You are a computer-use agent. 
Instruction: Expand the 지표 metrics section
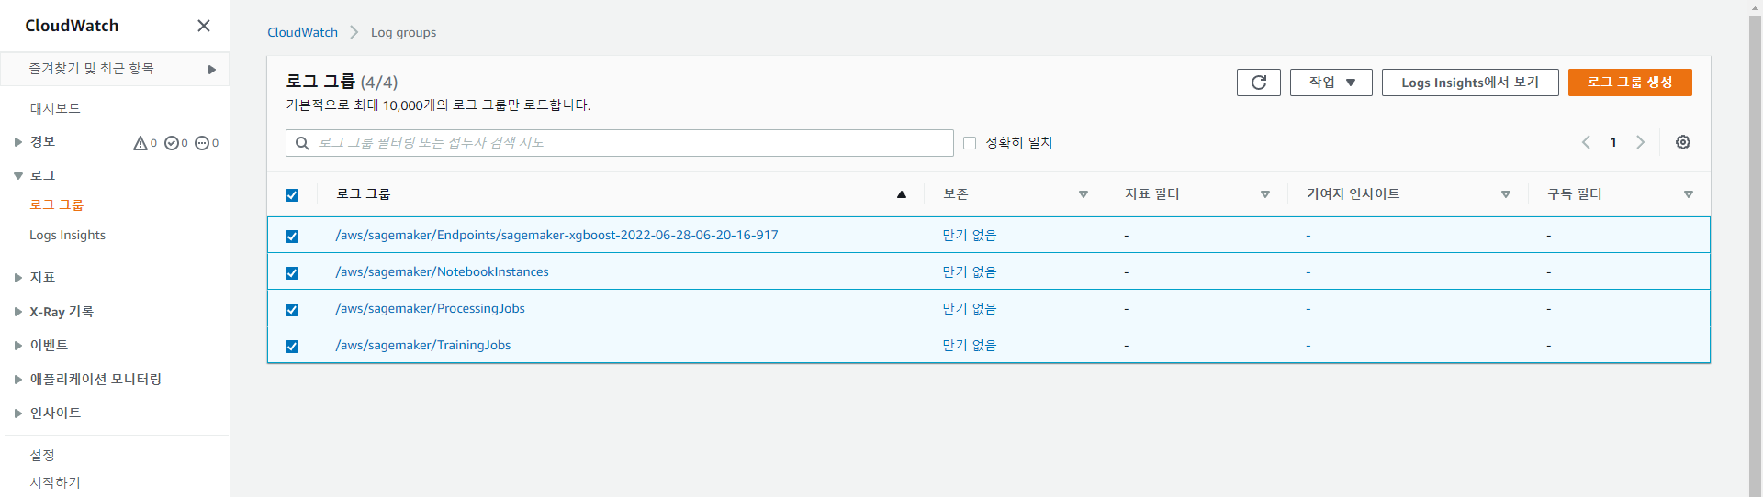tap(18, 277)
